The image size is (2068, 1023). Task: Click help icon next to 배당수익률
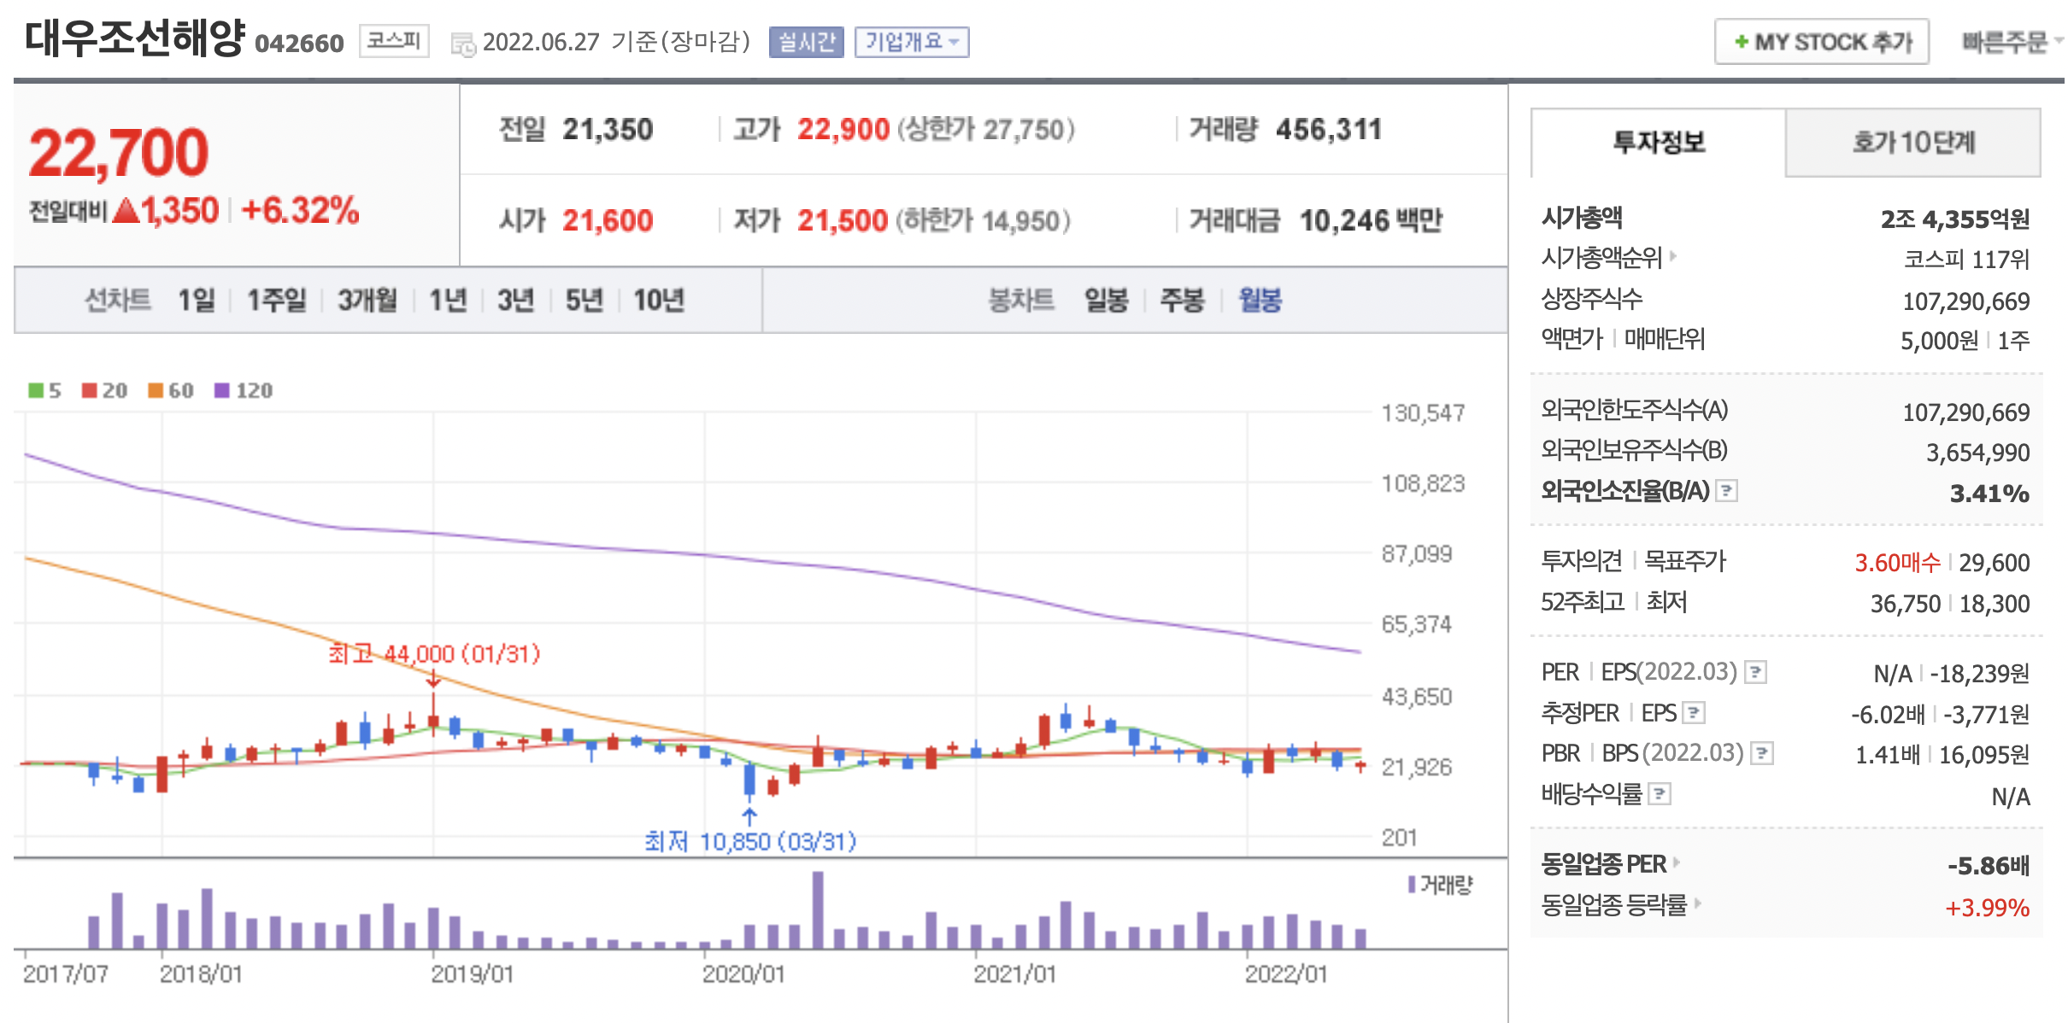coord(1659,794)
